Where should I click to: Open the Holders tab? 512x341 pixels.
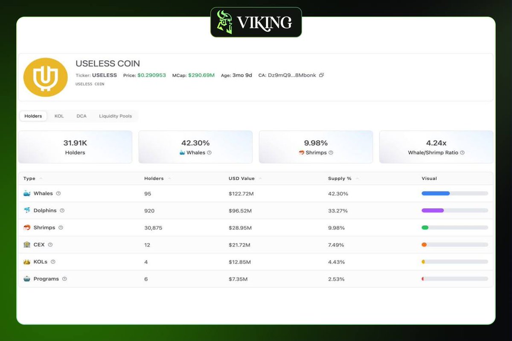[33, 116]
